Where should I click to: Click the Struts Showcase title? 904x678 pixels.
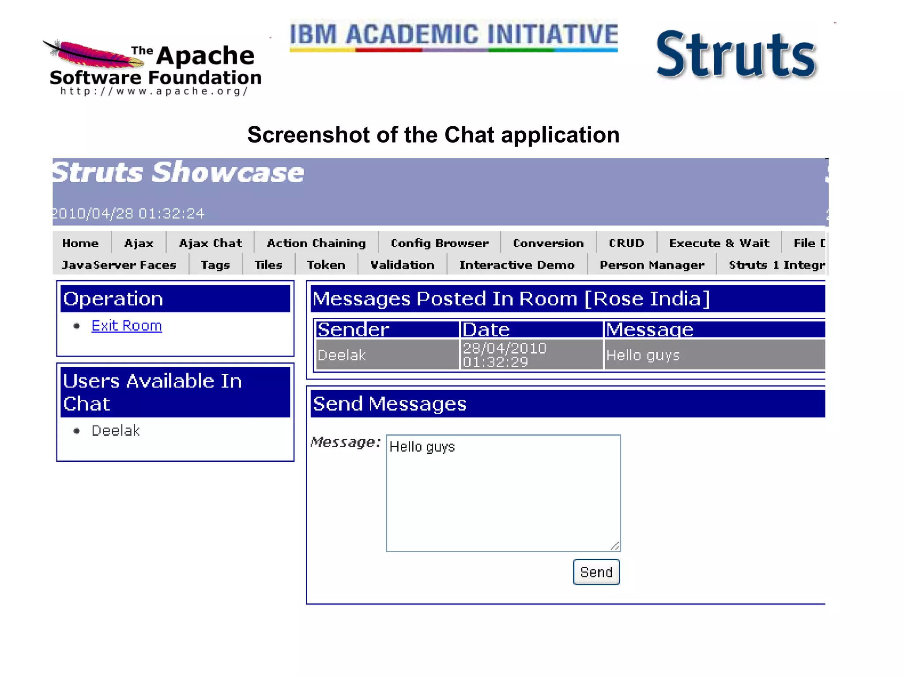click(x=178, y=172)
